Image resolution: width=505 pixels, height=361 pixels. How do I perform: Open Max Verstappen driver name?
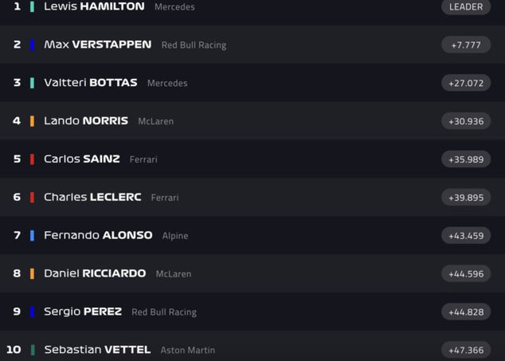coord(97,45)
